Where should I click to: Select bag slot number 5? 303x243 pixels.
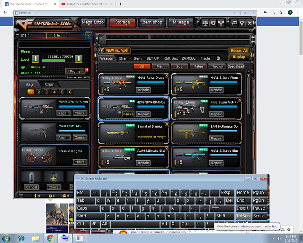[62, 92]
